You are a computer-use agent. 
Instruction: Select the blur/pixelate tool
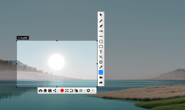pos(101,57)
